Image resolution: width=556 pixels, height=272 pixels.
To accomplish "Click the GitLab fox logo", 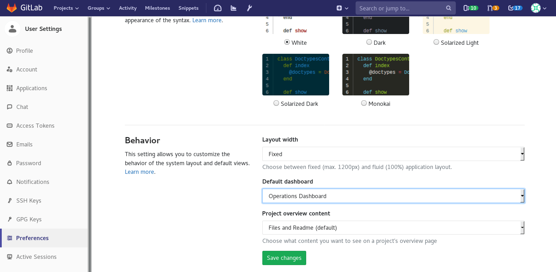I will pyautogui.click(x=12, y=8).
